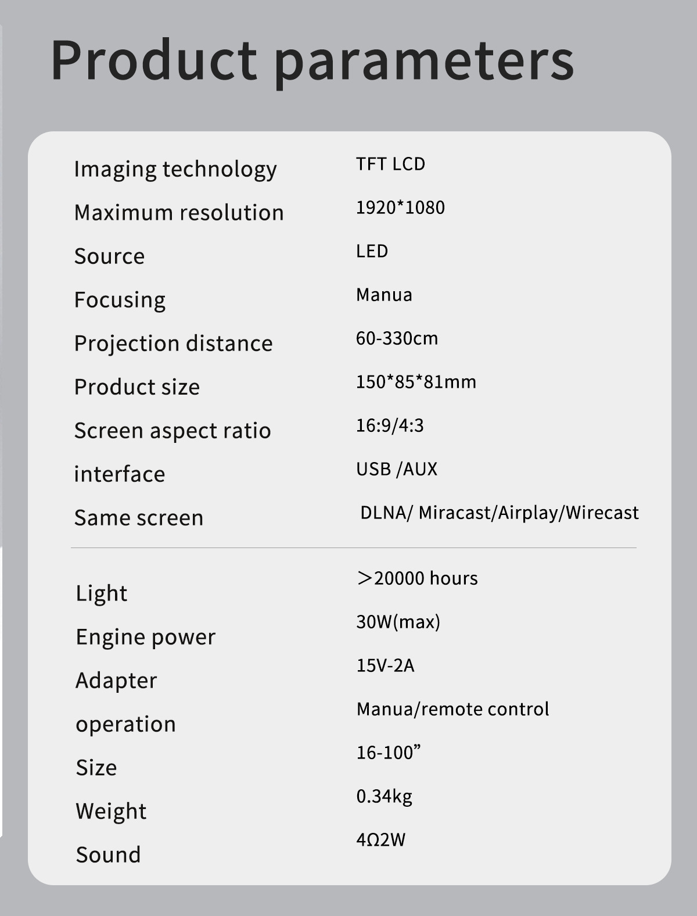
Task: Click the "Focusing" label
Action: click(x=120, y=300)
